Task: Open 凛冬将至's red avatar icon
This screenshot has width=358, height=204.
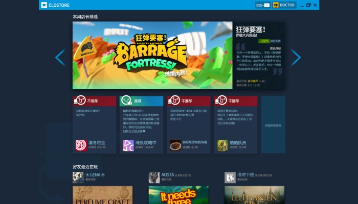Action: [x=81, y=145]
